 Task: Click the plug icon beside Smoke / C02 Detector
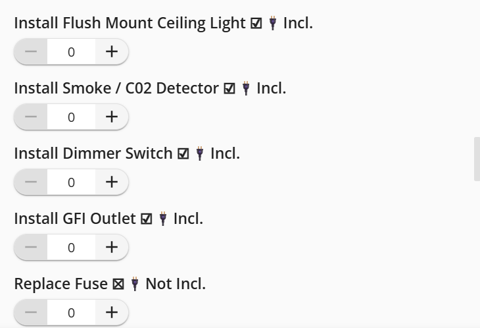[x=246, y=89]
